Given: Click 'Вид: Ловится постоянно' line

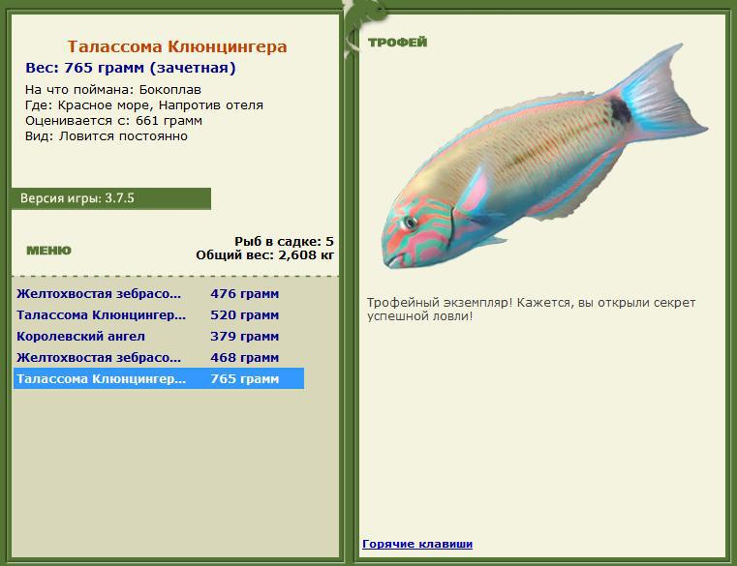Looking at the screenshot, I should [x=107, y=136].
